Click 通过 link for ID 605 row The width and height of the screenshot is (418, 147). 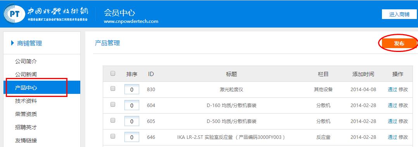[392, 121]
